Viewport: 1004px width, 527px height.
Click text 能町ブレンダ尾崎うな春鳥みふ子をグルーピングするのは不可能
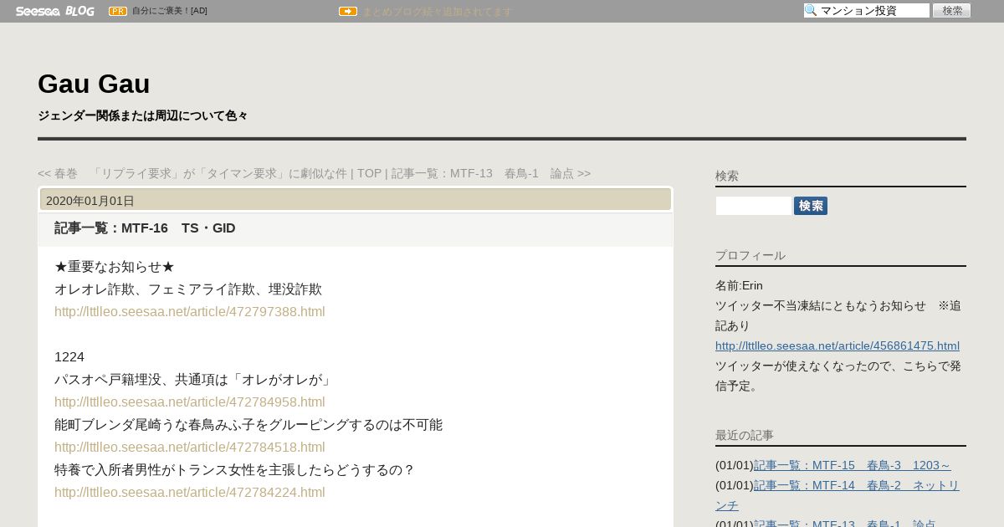coord(248,425)
